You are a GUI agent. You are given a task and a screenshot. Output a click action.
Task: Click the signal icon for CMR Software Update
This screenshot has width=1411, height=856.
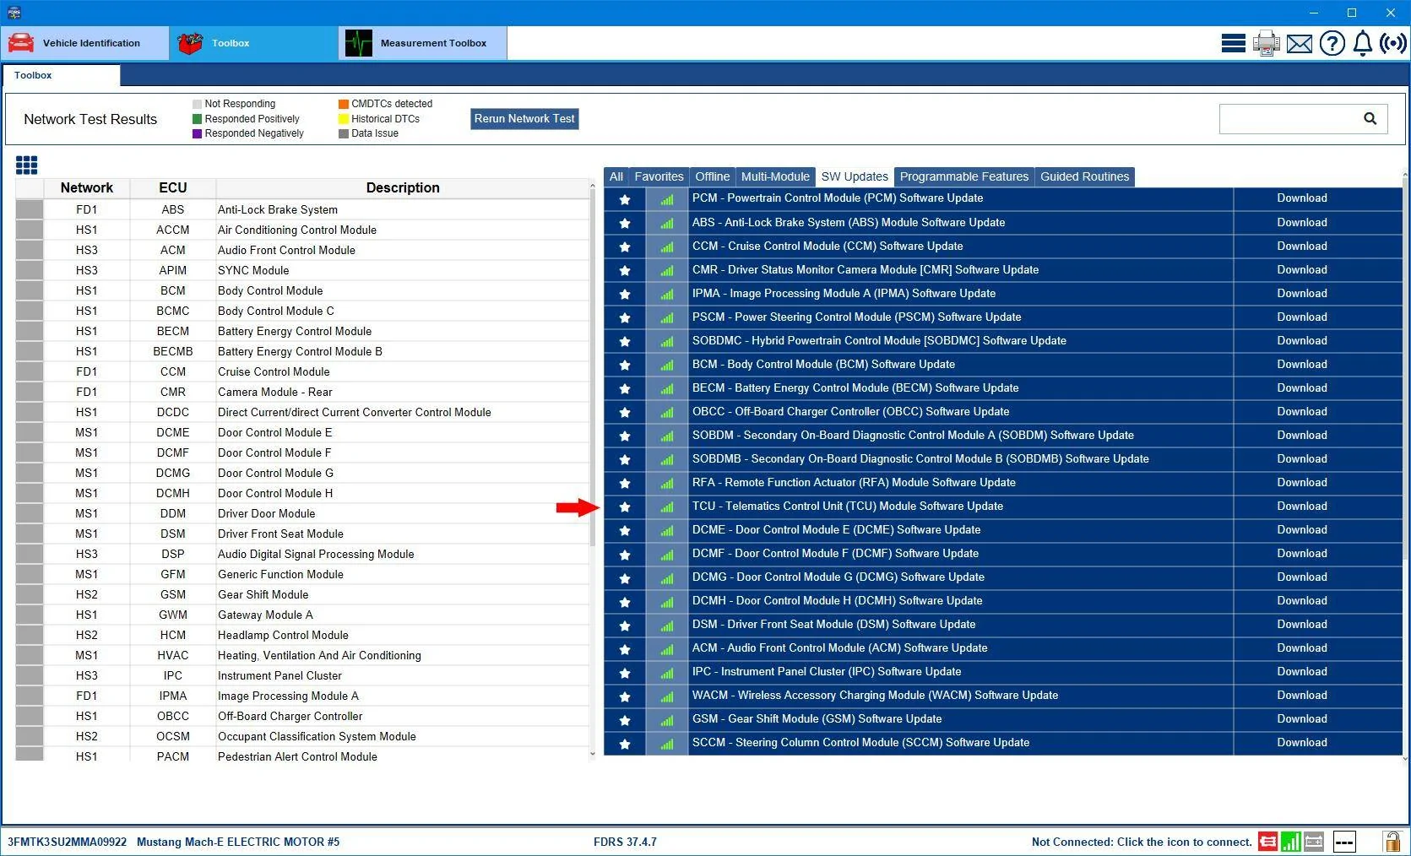(x=667, y=271)
